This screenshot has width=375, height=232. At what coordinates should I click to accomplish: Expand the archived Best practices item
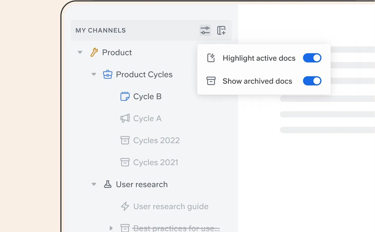[111, 228]
